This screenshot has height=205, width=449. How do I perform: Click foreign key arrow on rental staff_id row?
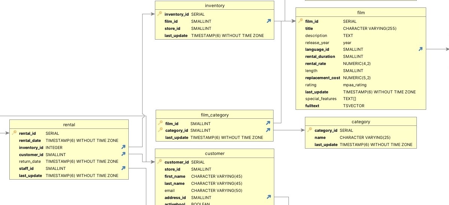(x=123, y=168)
